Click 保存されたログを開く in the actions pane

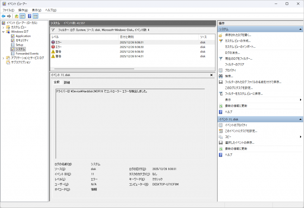tap(238, 35)
